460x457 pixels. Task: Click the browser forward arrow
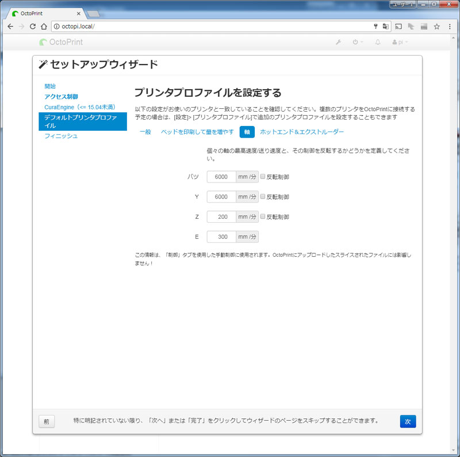coord(21,26)
